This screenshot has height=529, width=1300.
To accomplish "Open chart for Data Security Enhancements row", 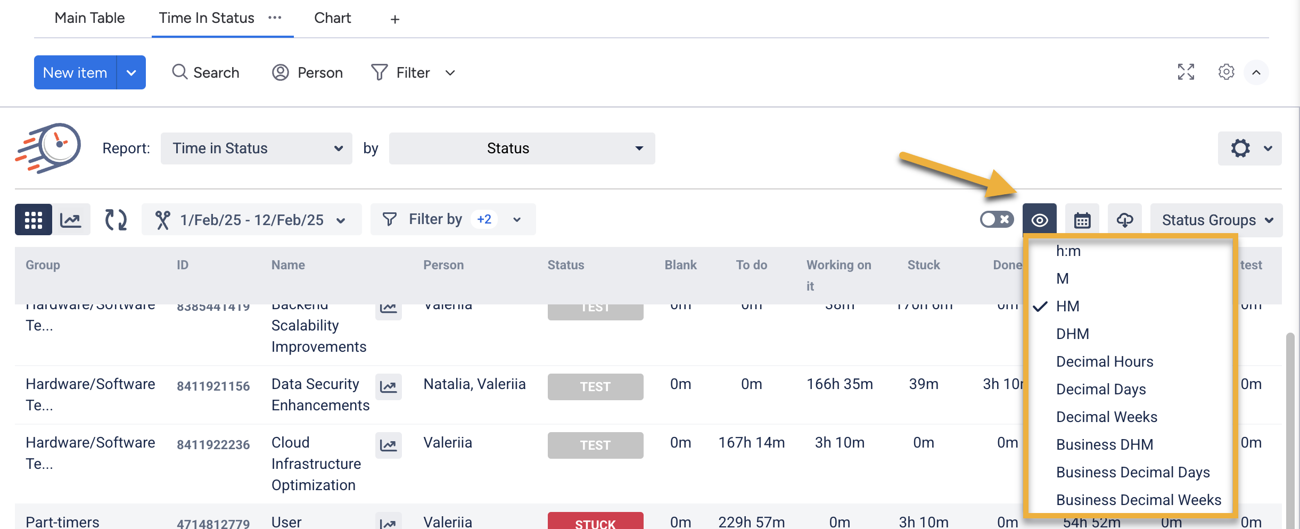I will pyautogui.click(x=388, y=387).
